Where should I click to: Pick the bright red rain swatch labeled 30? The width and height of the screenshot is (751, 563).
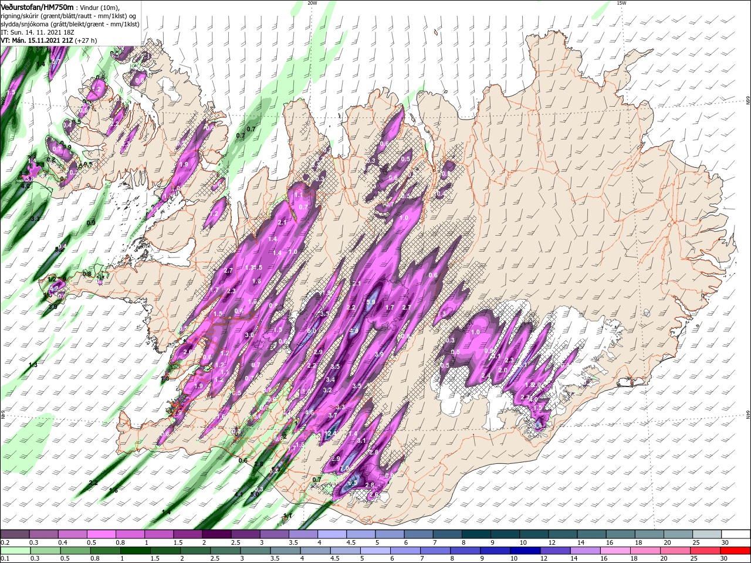coord(736,551)
